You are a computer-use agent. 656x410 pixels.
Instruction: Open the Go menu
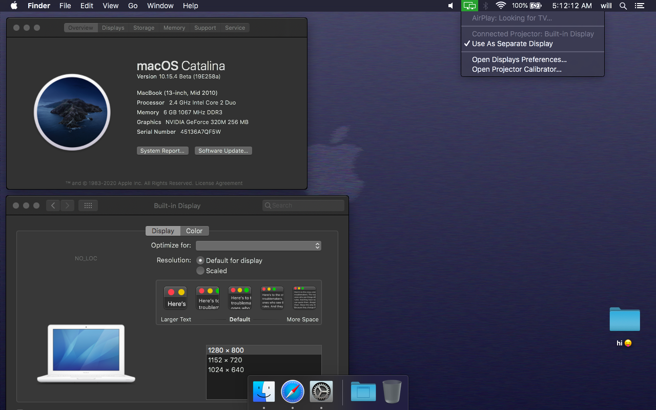click(133, 6)
